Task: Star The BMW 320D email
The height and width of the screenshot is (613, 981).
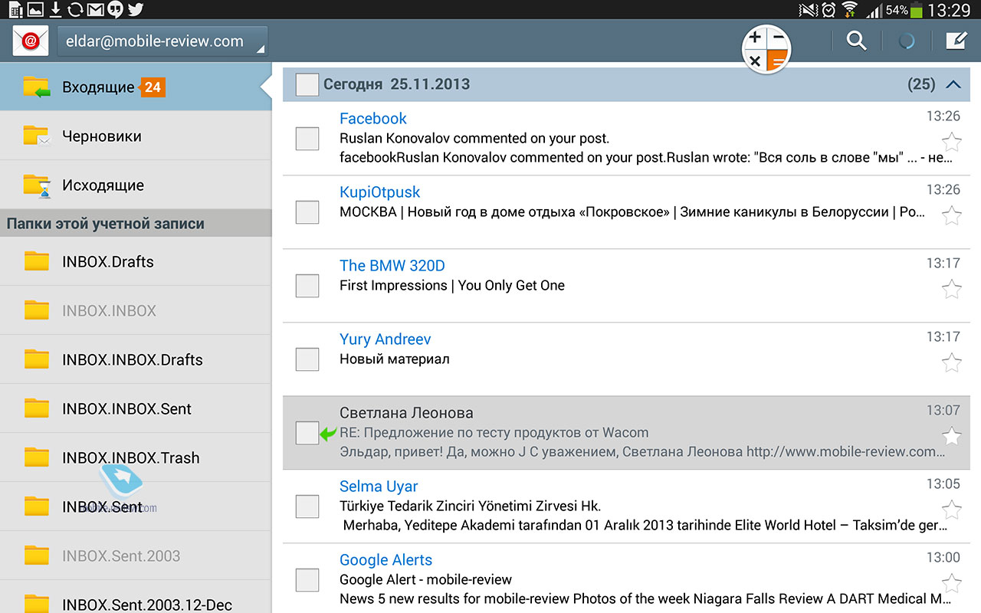Action: pos(951,289)
